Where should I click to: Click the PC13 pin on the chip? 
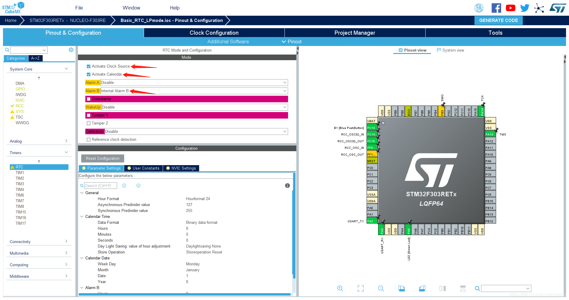(372, 128)
